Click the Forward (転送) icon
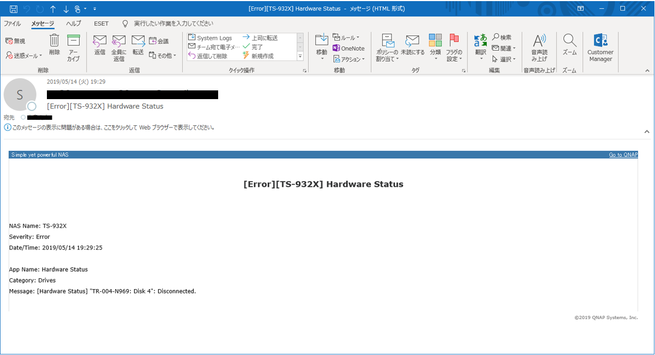Screen dimensions: 655x355 tap(138, 41)
